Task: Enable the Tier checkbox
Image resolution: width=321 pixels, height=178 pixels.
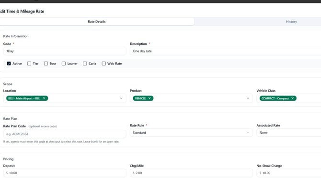Action: coord(29,63)
